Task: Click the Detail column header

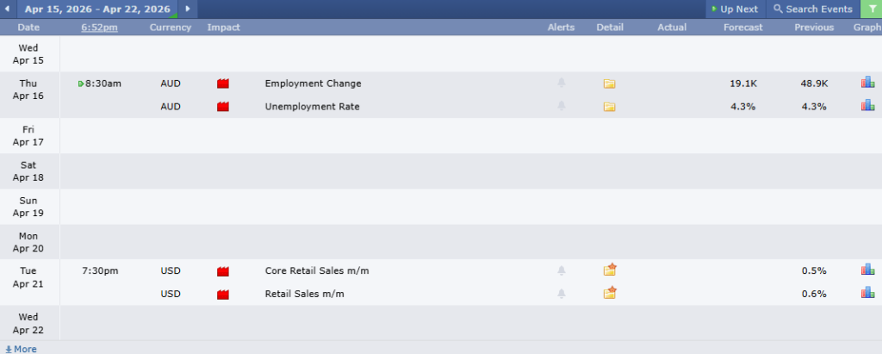Action: pyautogui.click(x=610, y=27)
